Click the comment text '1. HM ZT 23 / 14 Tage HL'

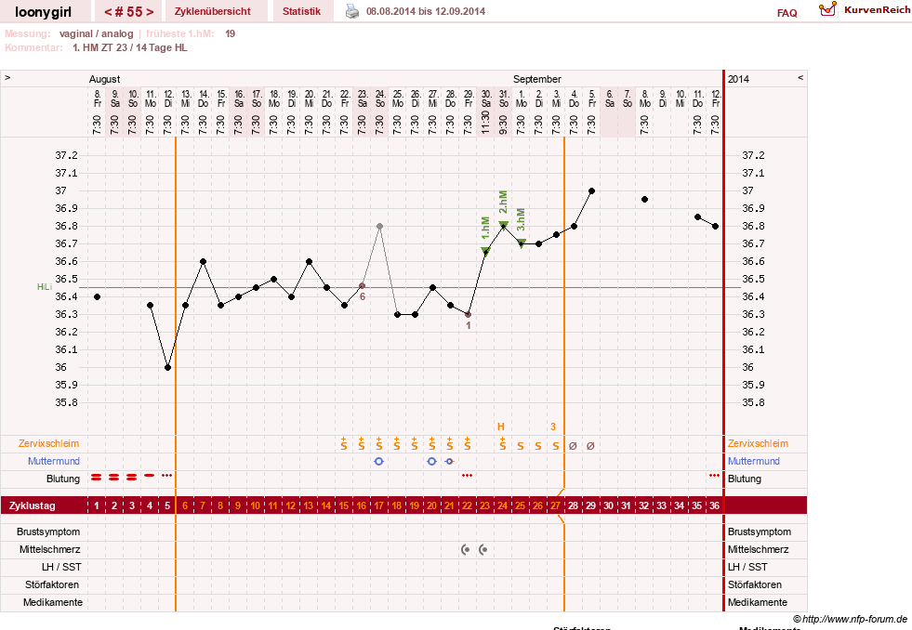tap(130, 47)
